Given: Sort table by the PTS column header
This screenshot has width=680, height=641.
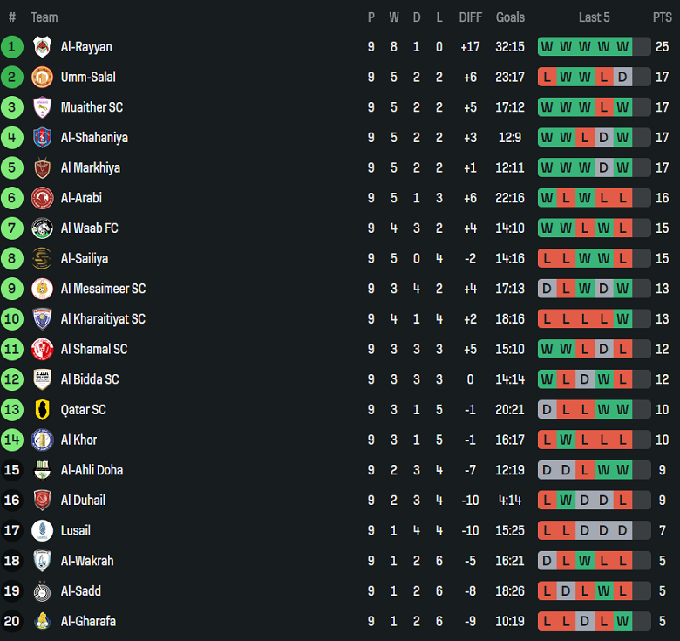Looking at the screenshot, I should click(663, 17).
